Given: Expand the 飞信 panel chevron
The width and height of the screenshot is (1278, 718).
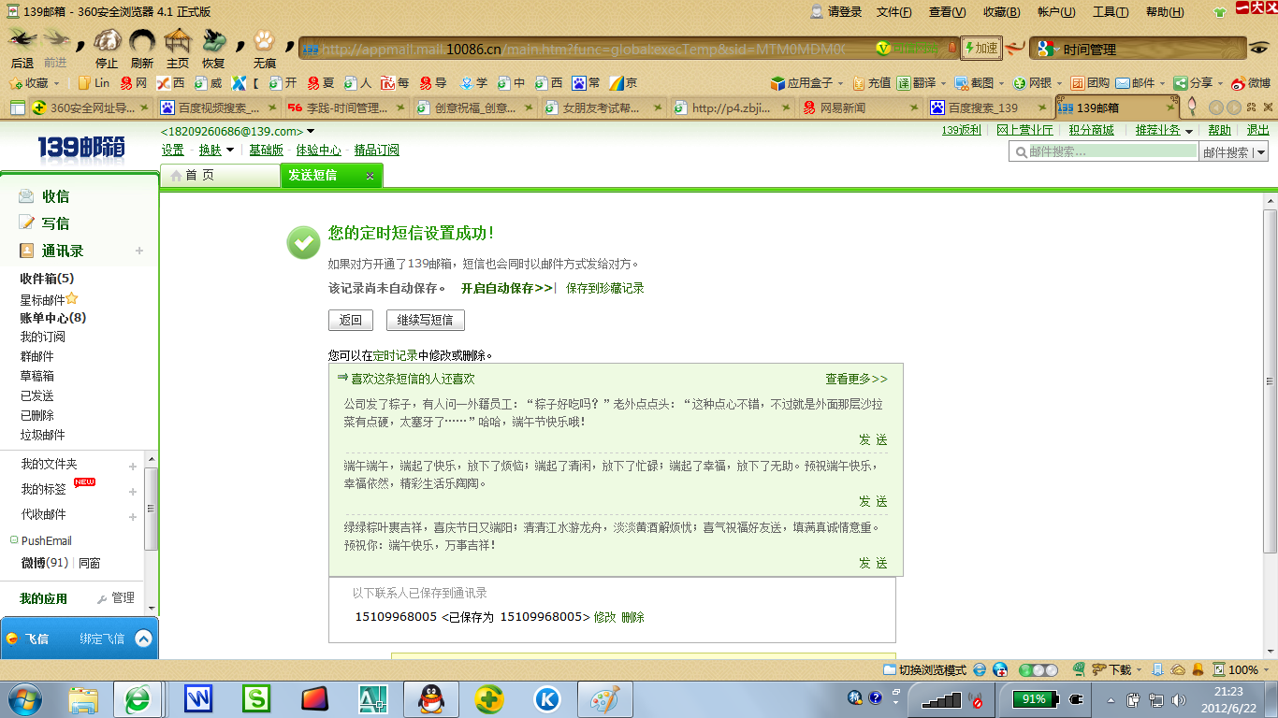Looking at the screenshot, I should pos(143,639).
